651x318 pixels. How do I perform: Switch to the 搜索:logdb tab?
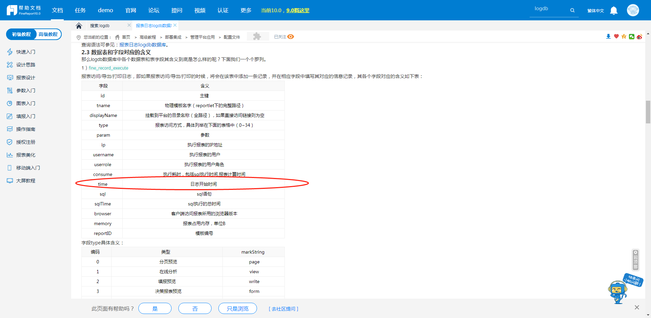click(x=100, y=26)
